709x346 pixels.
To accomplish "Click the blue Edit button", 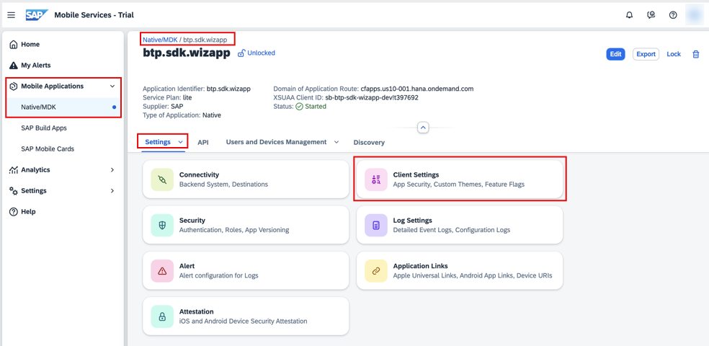I will [x=615, y=54].
